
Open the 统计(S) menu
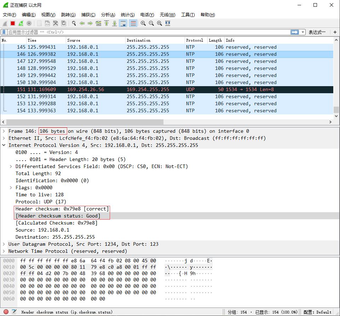click(127, 14)
